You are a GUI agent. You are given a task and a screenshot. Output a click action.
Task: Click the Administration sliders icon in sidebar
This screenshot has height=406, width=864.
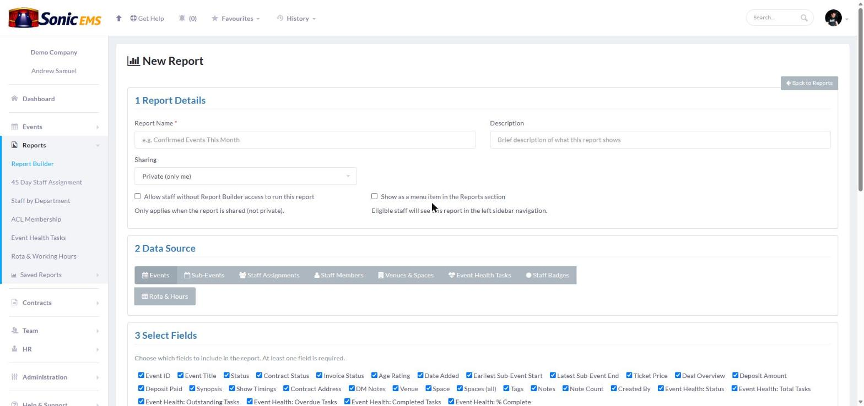[x=14, y=377]
